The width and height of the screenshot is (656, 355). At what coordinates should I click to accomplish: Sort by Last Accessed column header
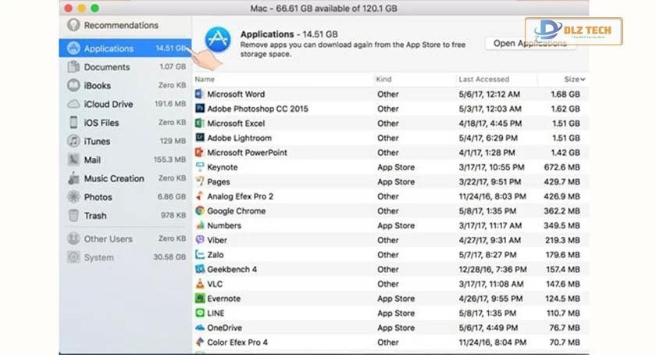483,80
